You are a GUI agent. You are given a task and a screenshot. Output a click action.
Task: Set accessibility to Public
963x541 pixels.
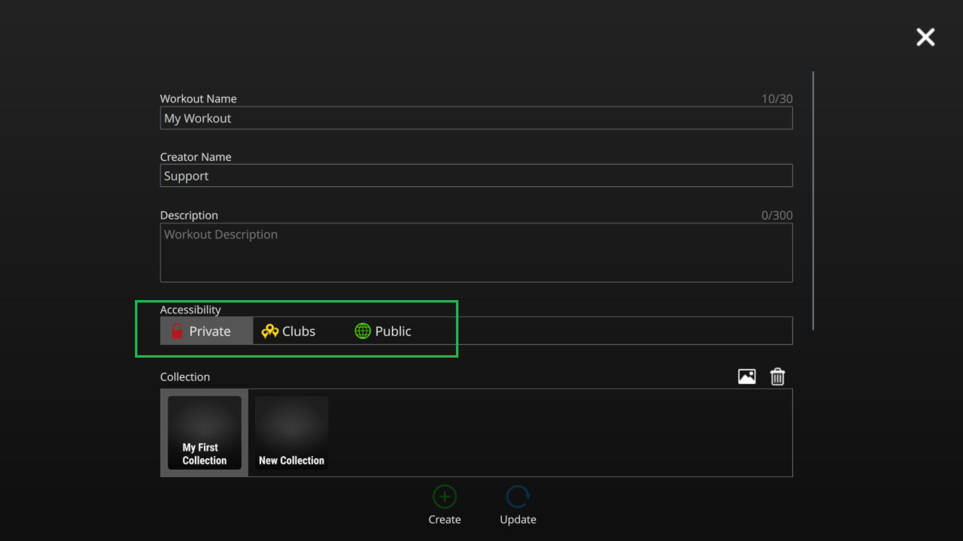[383, 331]
